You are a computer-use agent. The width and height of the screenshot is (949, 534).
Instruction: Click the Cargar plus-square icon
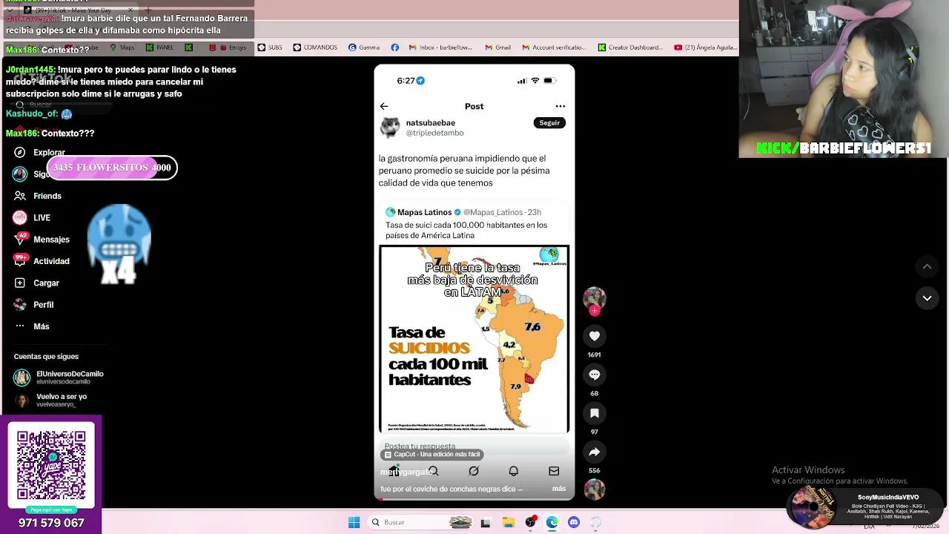coord(20,283)
